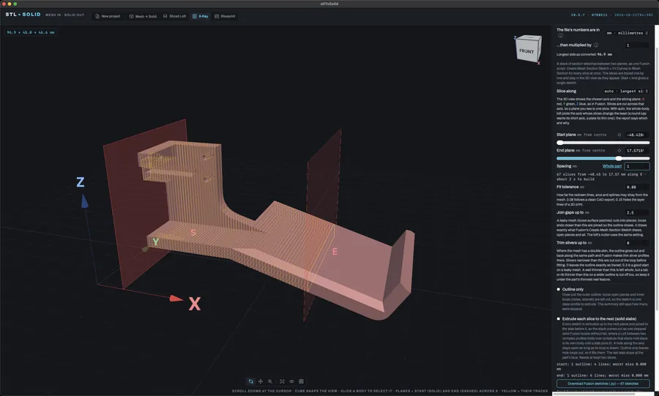Click the green Y axis label
659x396 pixels.
coord(156,242)
